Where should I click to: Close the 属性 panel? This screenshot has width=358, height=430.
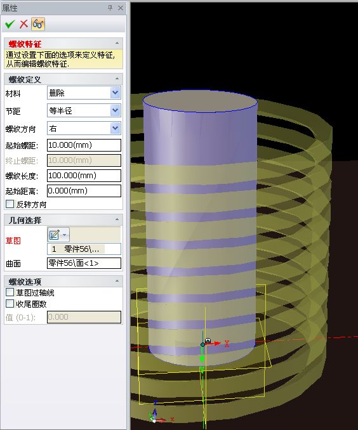(120, 8)
